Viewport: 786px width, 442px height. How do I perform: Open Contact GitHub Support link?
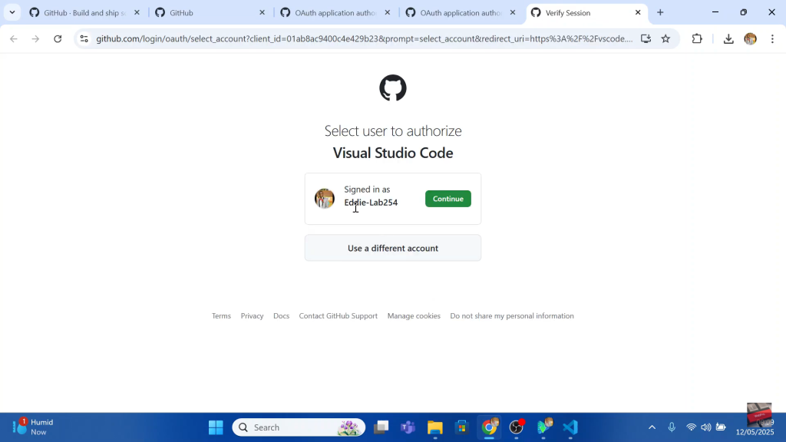[338, 315]
